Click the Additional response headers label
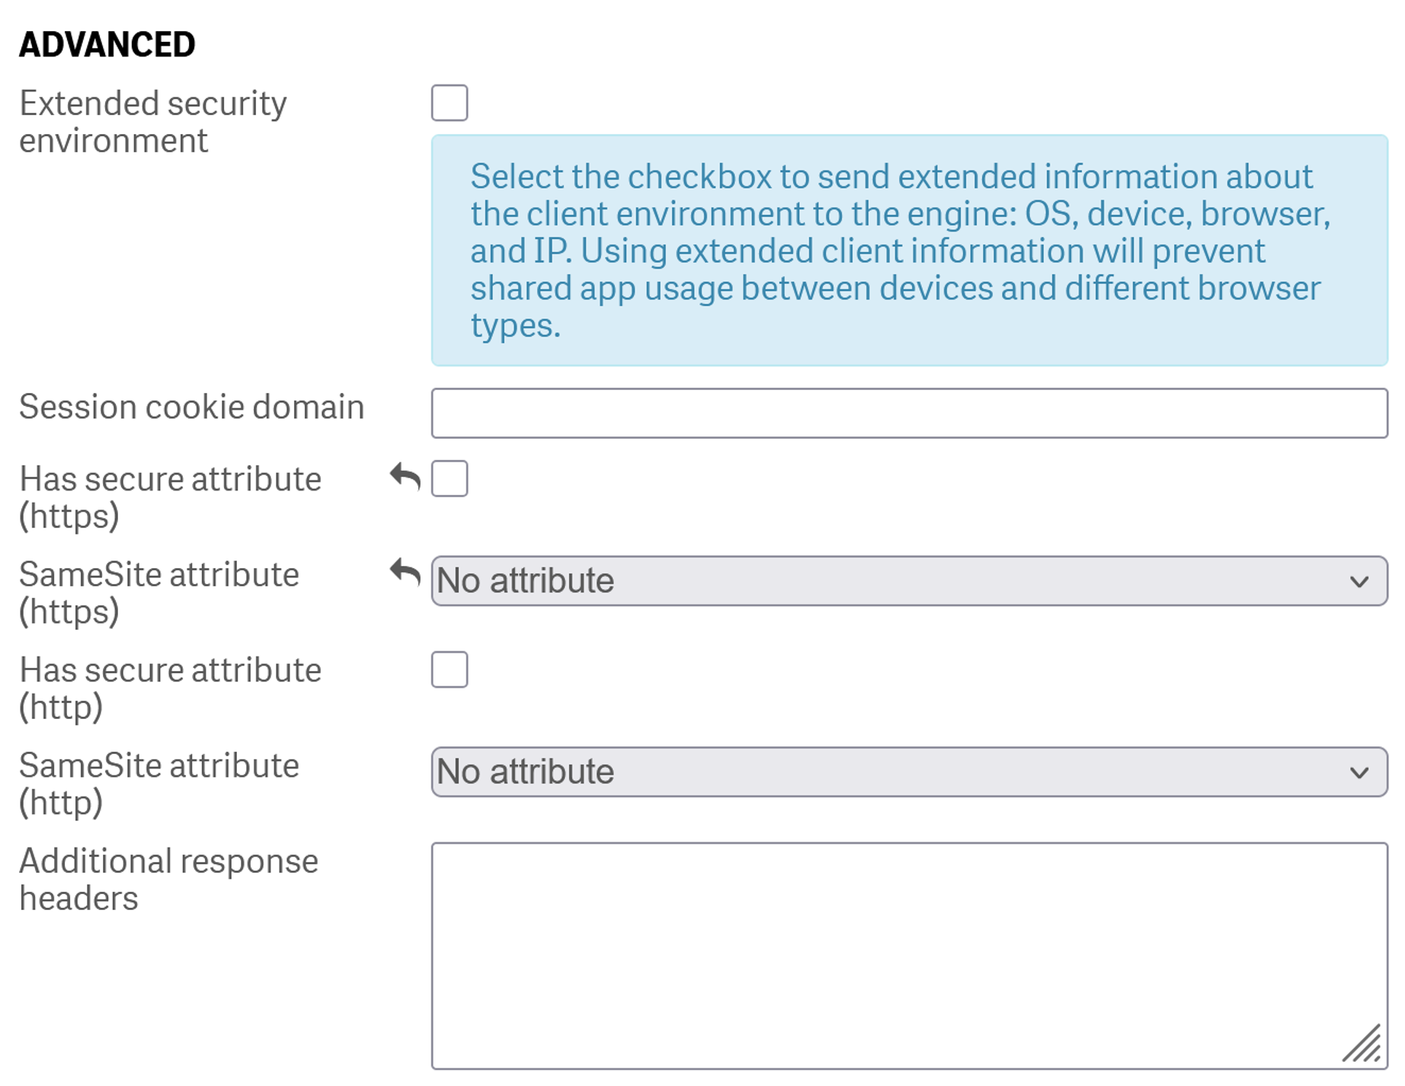The height and width of the screenshot is (1086, 1405). [x=169, y=880]
